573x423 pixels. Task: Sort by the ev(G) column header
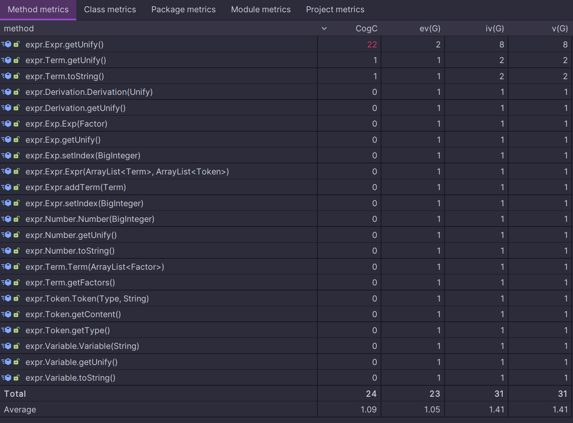click(430, 28)
